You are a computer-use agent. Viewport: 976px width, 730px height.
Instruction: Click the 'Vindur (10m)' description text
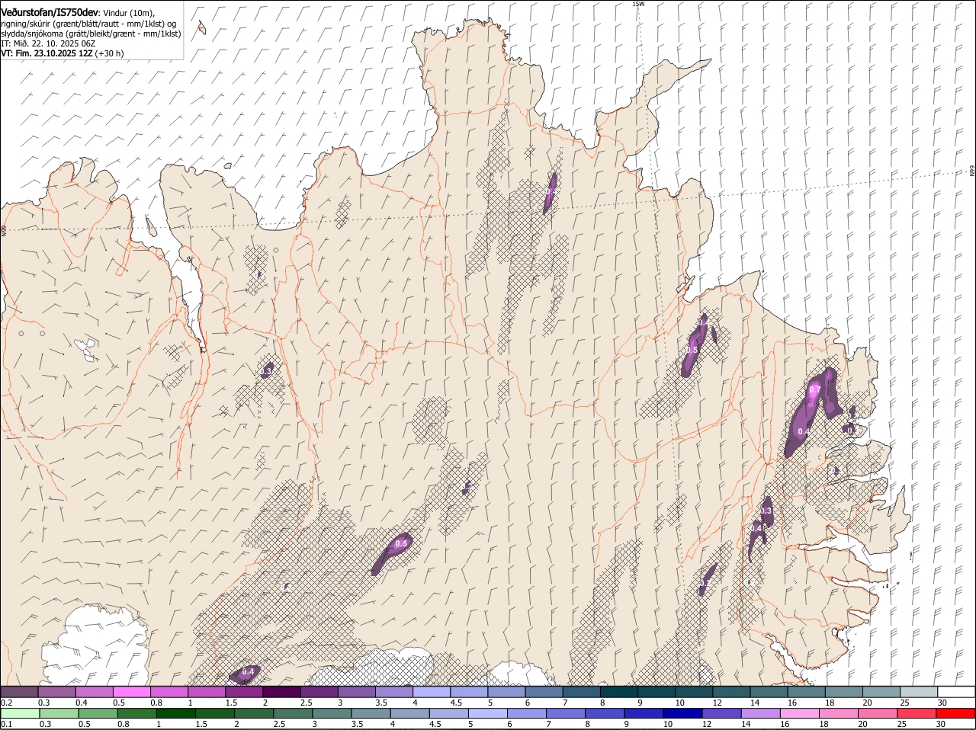tap(130, 14)
